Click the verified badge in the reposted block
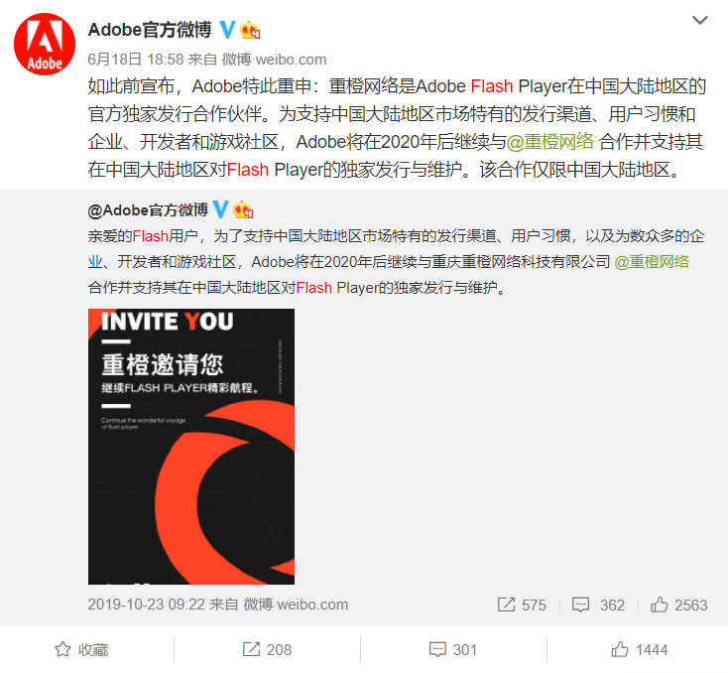The height and width of the screenshot is (673, 728). [220, 209]
